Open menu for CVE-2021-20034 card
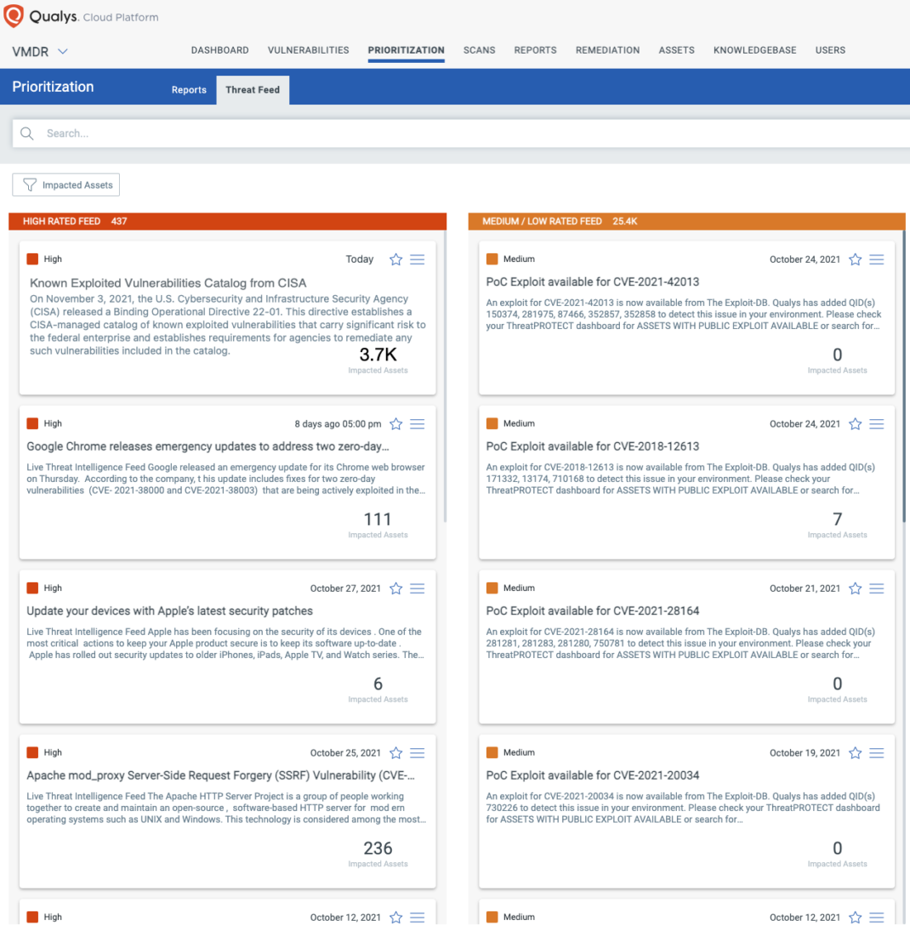910x925 pixels. tap(876, 752)
